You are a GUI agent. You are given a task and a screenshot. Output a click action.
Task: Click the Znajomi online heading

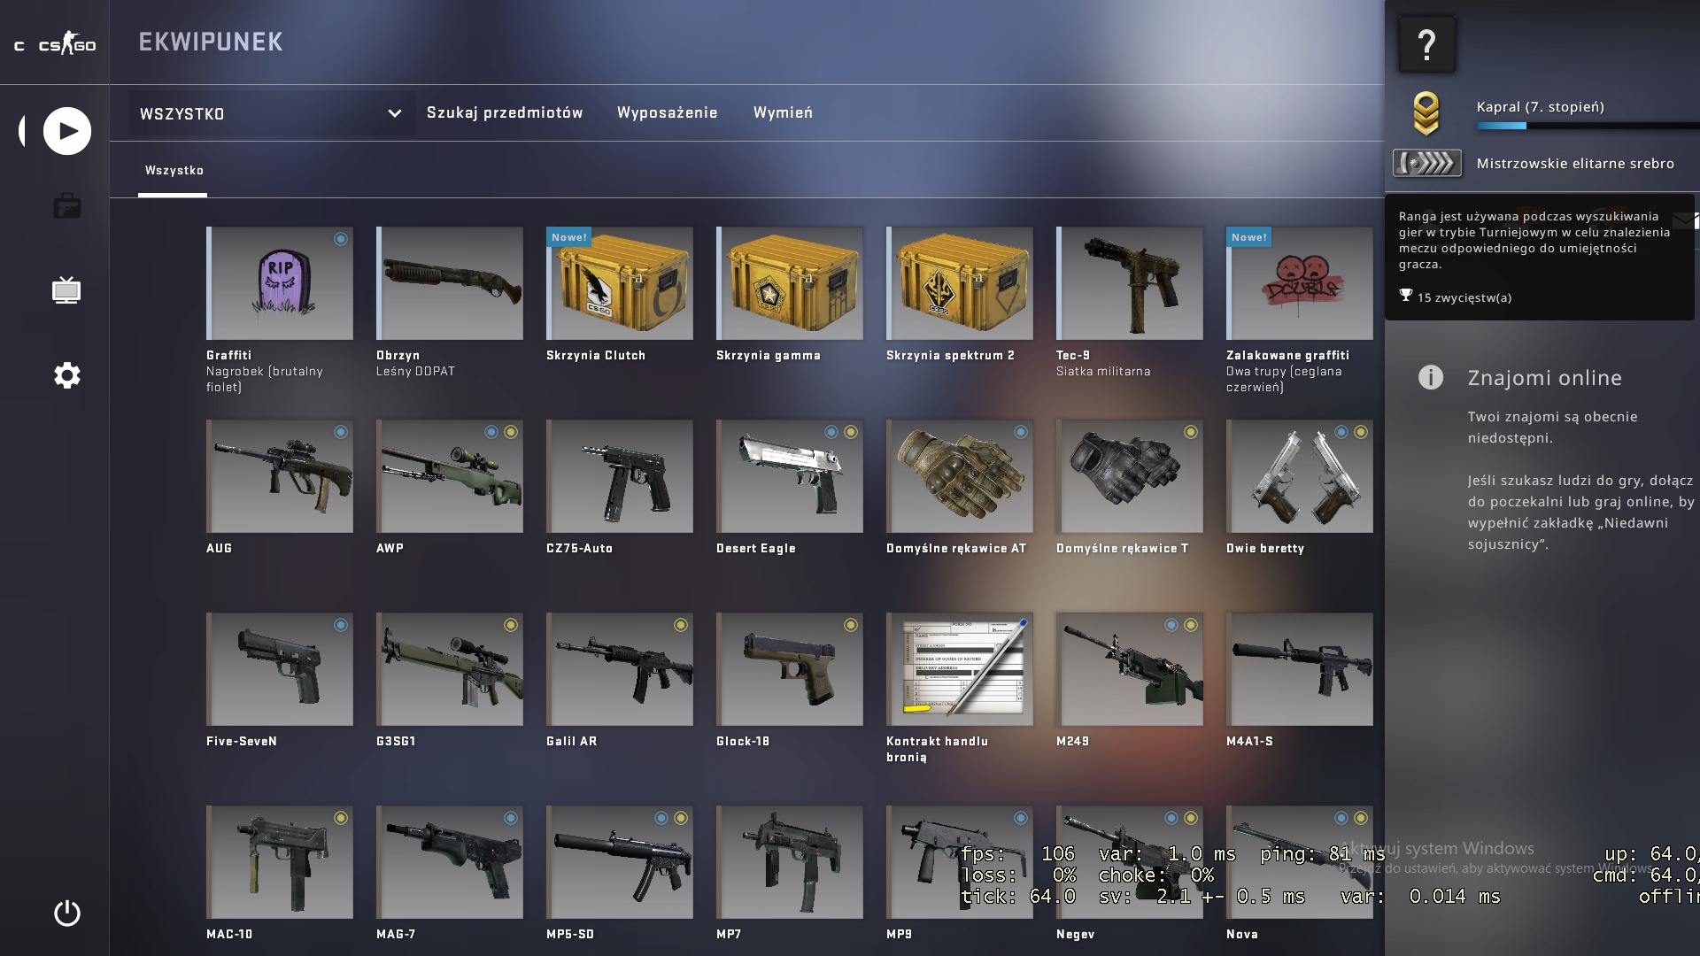1544,378
